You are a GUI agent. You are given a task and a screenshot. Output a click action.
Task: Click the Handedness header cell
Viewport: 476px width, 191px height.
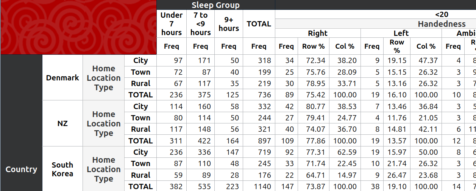442,24
